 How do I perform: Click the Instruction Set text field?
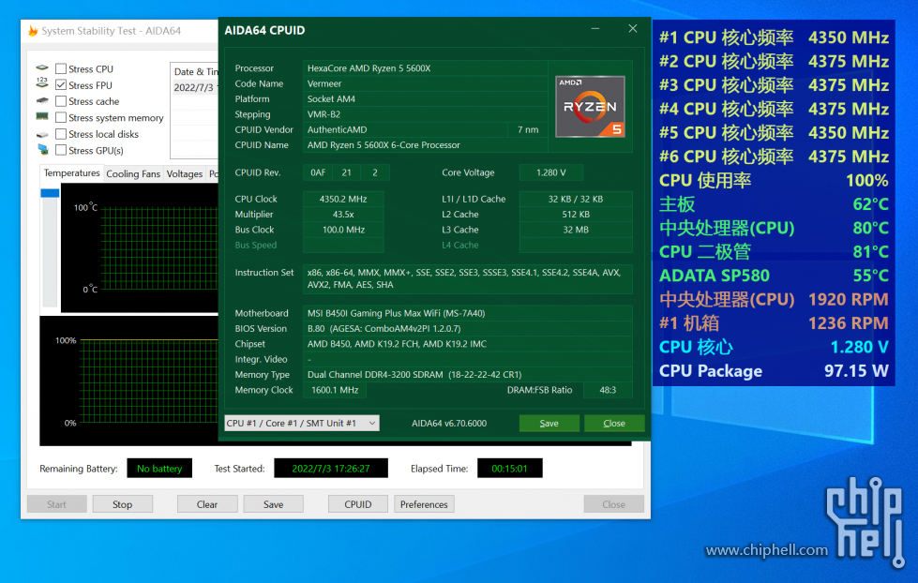467,278
